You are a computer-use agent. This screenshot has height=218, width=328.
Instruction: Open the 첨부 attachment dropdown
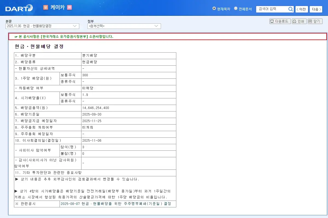point(124,26)
